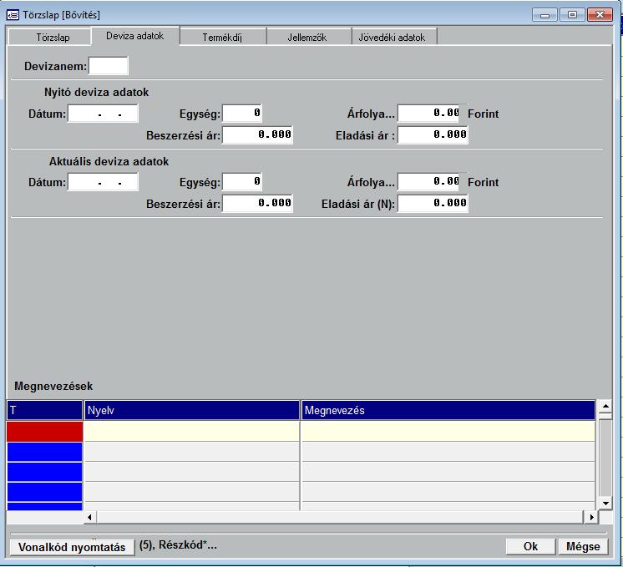Click the T column header
The height and width of the screenshot is (567, 623).
coord(44,410)
